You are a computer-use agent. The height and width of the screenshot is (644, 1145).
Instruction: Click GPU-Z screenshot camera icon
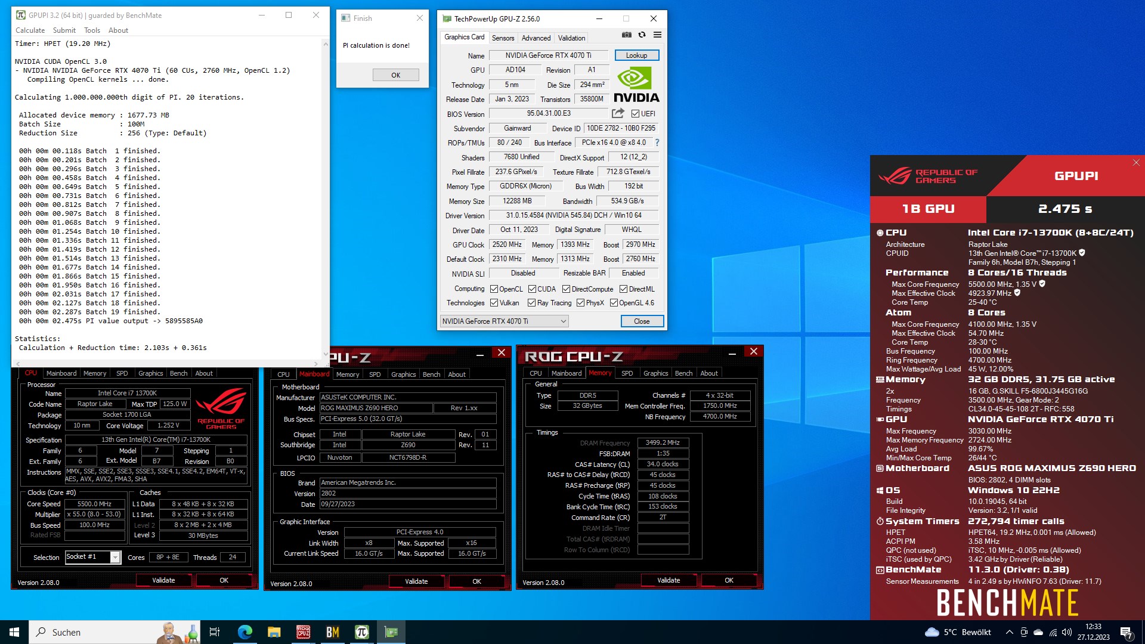[626, 35]
